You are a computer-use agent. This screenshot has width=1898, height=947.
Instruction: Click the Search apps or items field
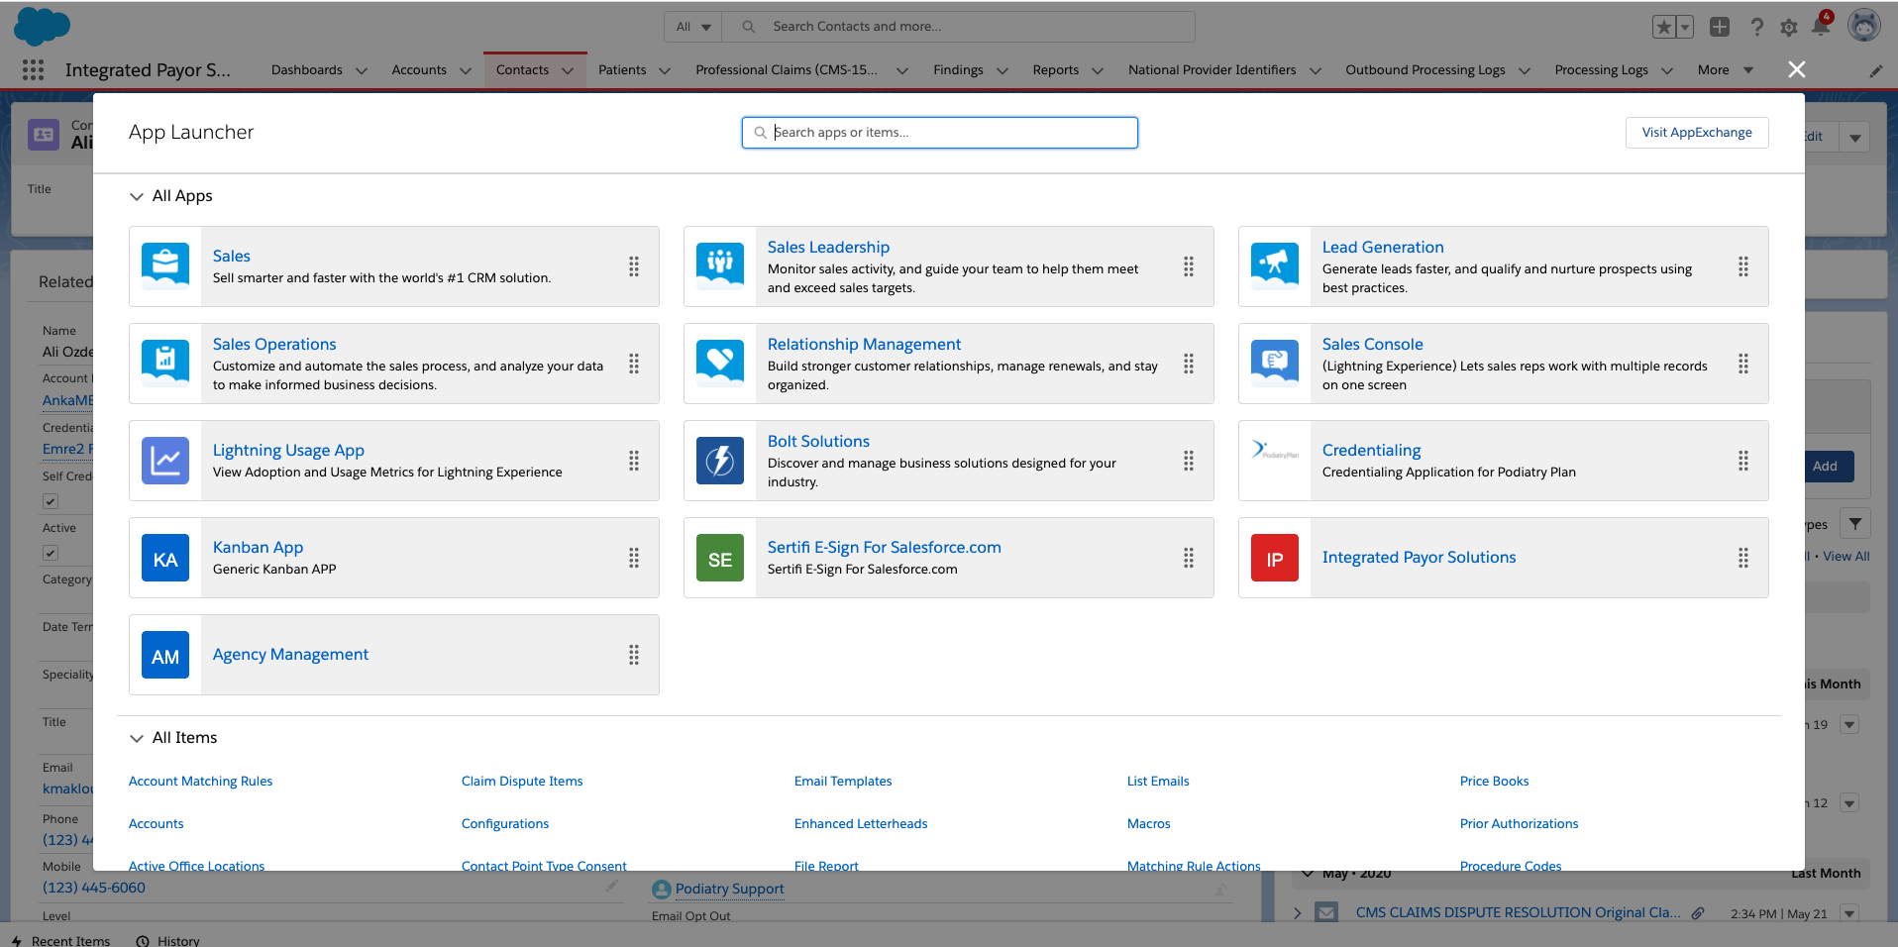pyautogui.click(x=939, y=133)
